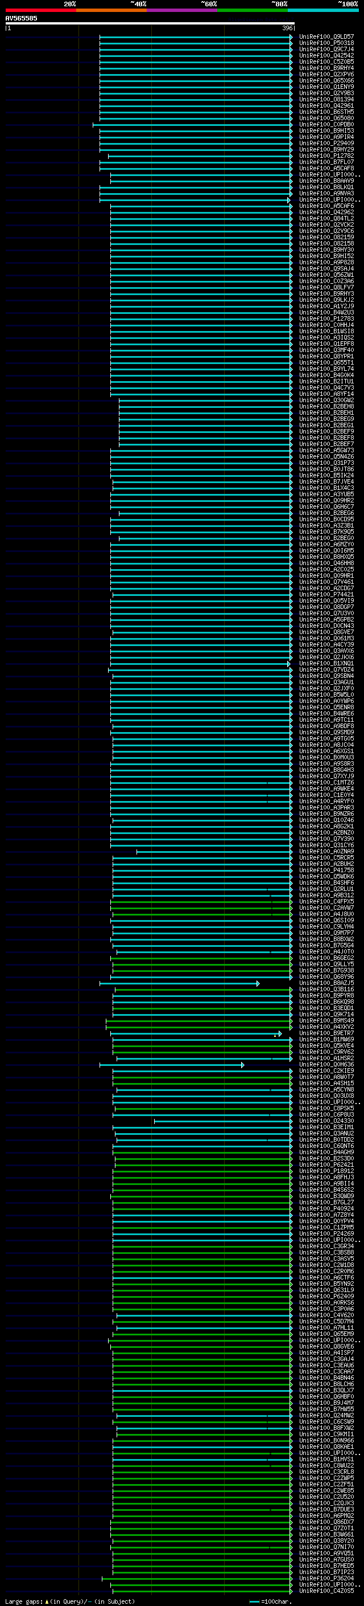Click the UniRef100_O65080 label

326,118
